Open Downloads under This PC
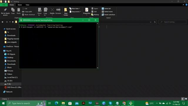 pyautogui.click(x=10, y=64)
